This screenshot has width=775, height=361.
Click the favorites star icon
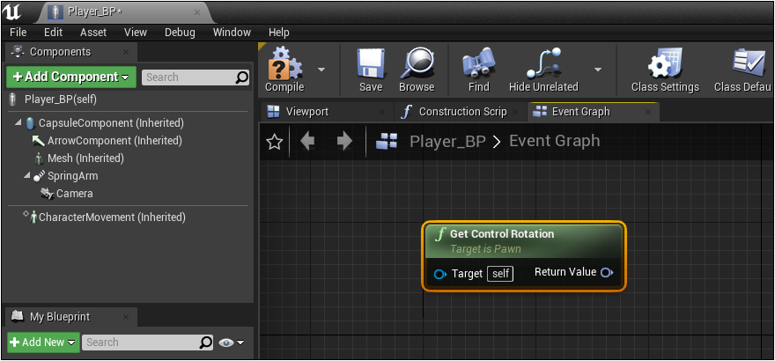(274, 143)
